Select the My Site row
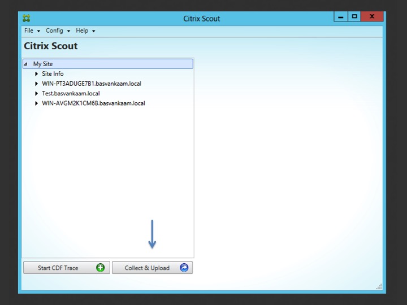 tap(108, 64)
